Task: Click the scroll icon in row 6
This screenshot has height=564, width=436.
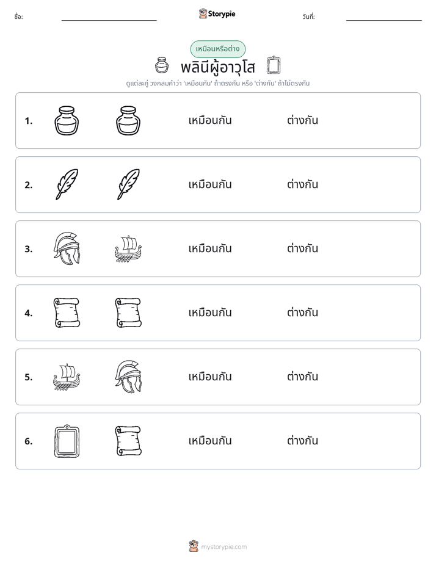Action: (x=128, y=441)
